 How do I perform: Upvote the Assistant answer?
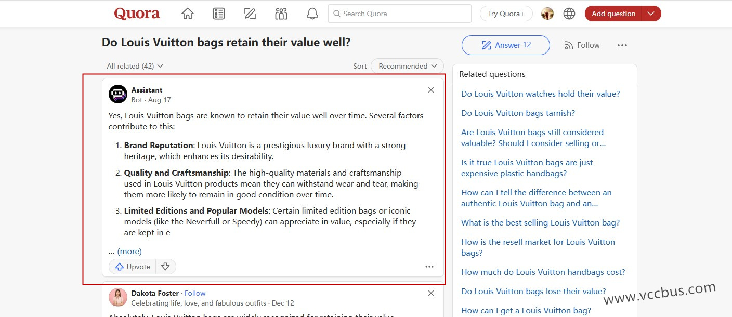[133, 267]
